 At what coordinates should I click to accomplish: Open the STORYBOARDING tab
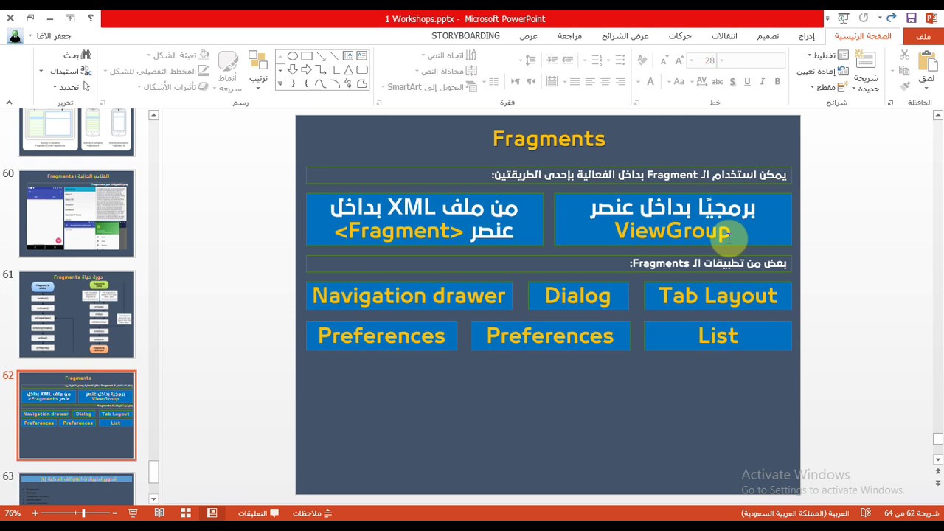coord(466,36)
